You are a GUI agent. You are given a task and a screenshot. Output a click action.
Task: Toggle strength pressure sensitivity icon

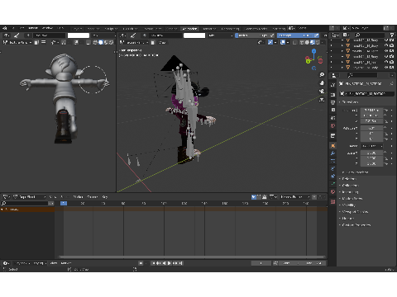[x=317, y=35]
